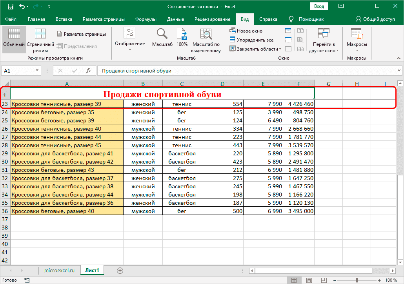Select the 100% zoom icon
404x284 pixels.
[x=182, y=38]
